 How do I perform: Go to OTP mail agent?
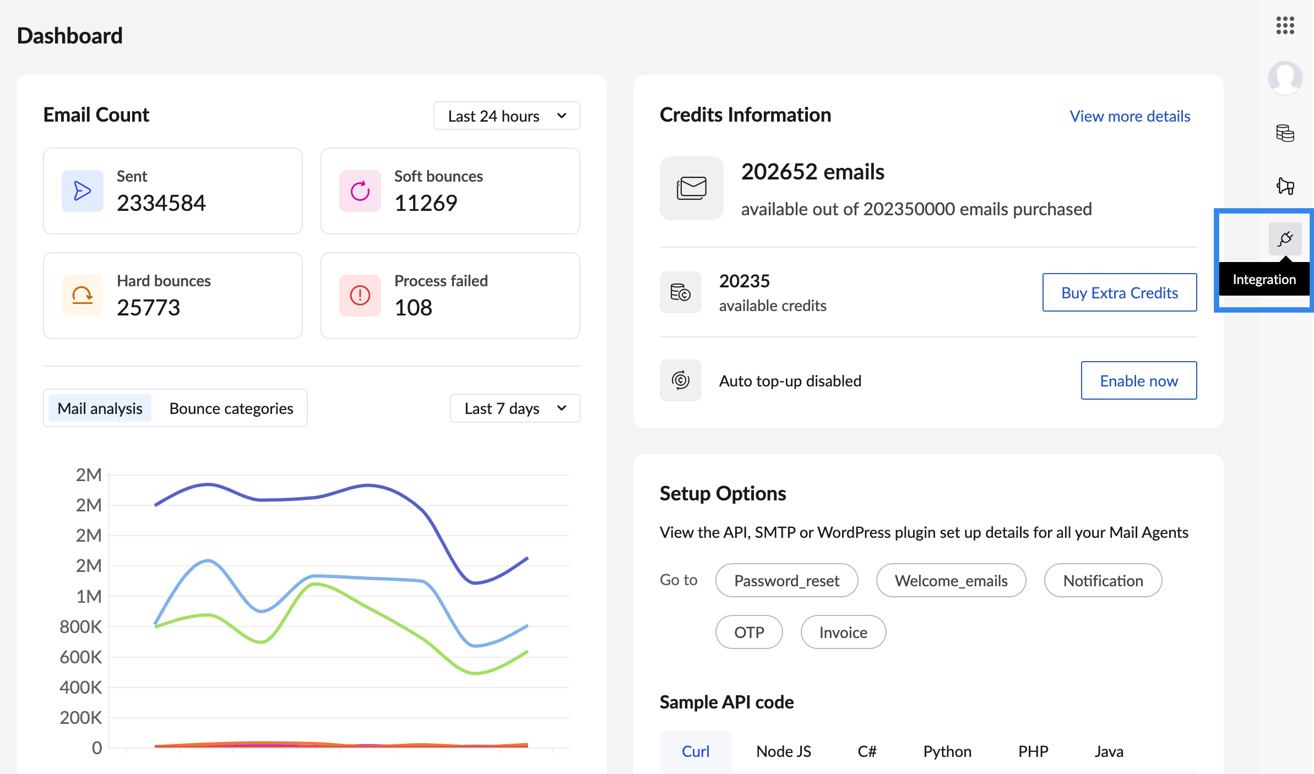749,632
